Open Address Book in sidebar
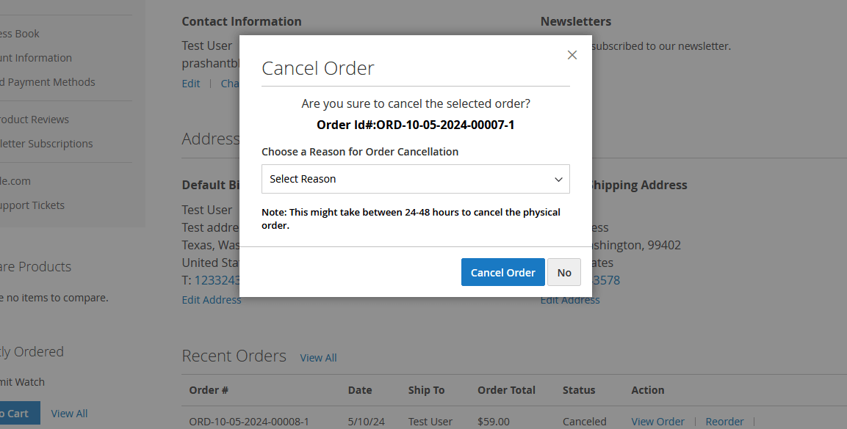The width and height of the screenshot is (847, 429). (x=20, y=34)
